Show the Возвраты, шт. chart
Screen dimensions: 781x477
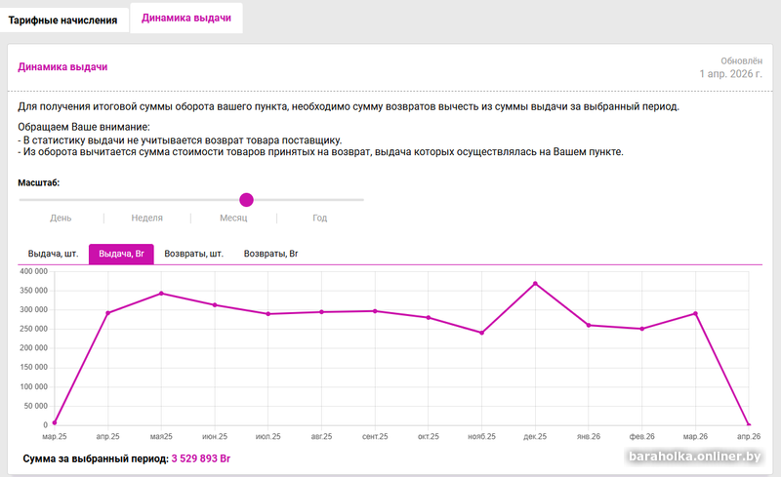[x=193, y=254]
